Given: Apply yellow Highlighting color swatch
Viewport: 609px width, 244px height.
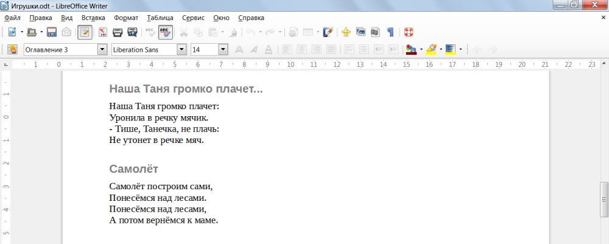Looking at the screenshot, I should (431, 49).
